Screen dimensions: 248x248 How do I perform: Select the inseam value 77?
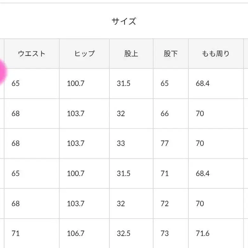[165, 143]
